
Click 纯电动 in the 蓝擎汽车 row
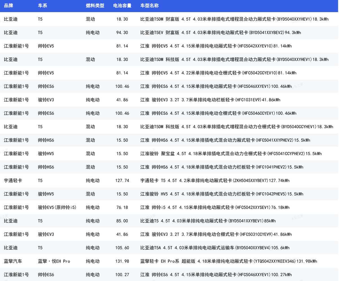(x=93, y=261)
